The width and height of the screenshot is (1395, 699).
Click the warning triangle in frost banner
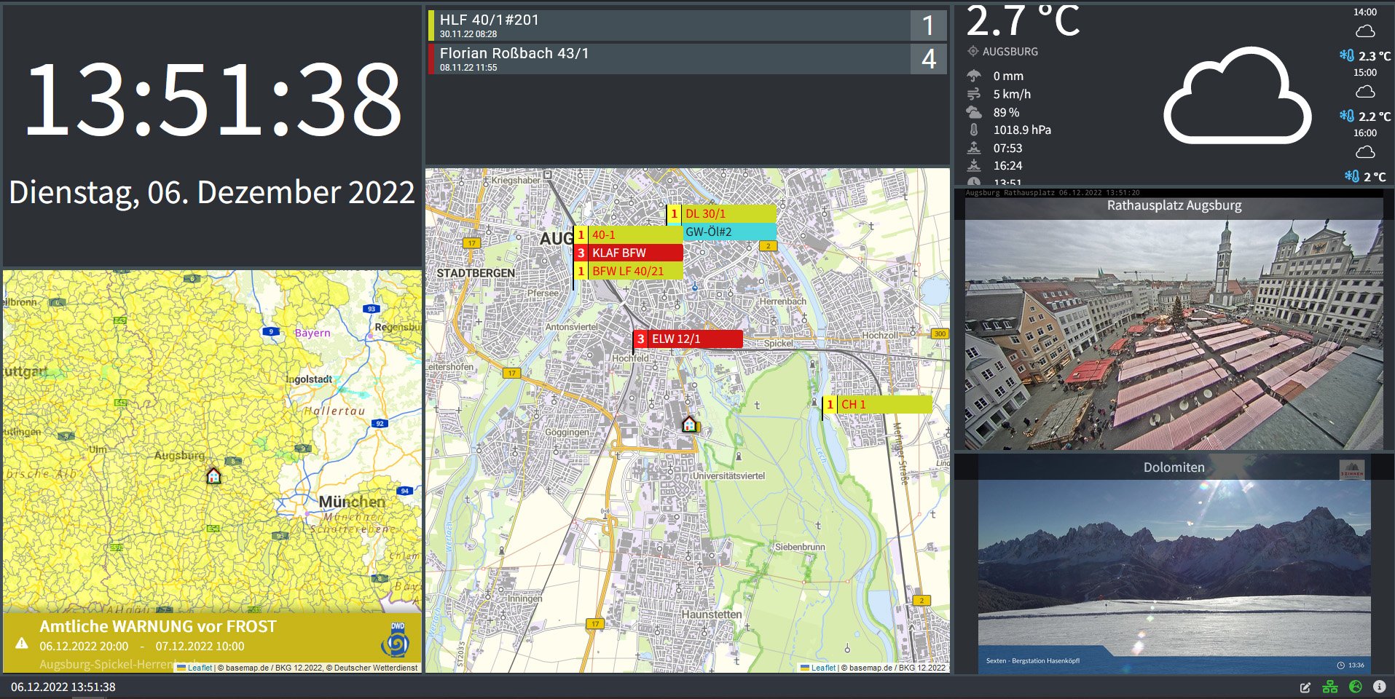(x=22, y=643)
